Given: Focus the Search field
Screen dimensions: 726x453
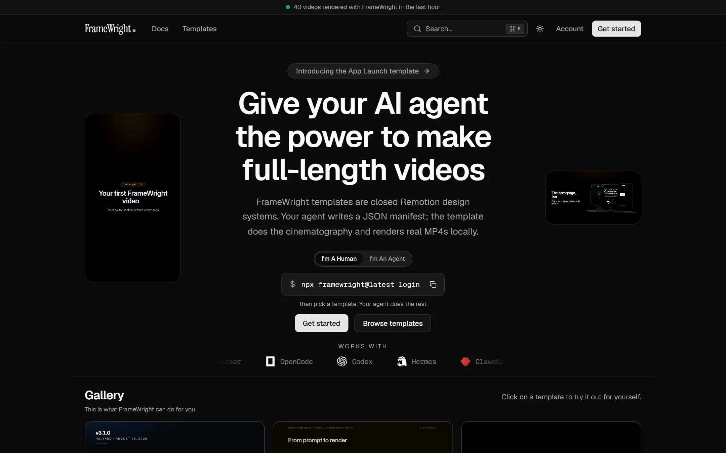Looking at the screenshot, I should pyautogui.click(x=467, y=29).
